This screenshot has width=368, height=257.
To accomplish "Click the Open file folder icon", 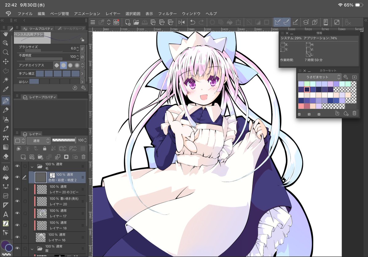I will 136,22.
